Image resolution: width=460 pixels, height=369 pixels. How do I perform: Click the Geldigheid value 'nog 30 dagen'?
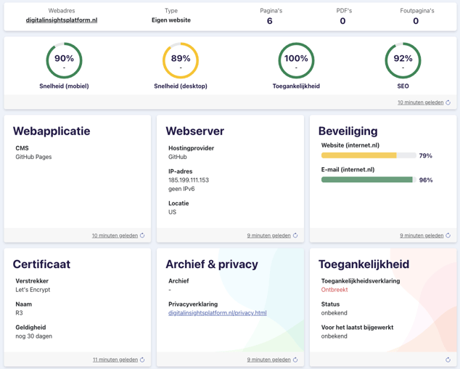[33, 336]
